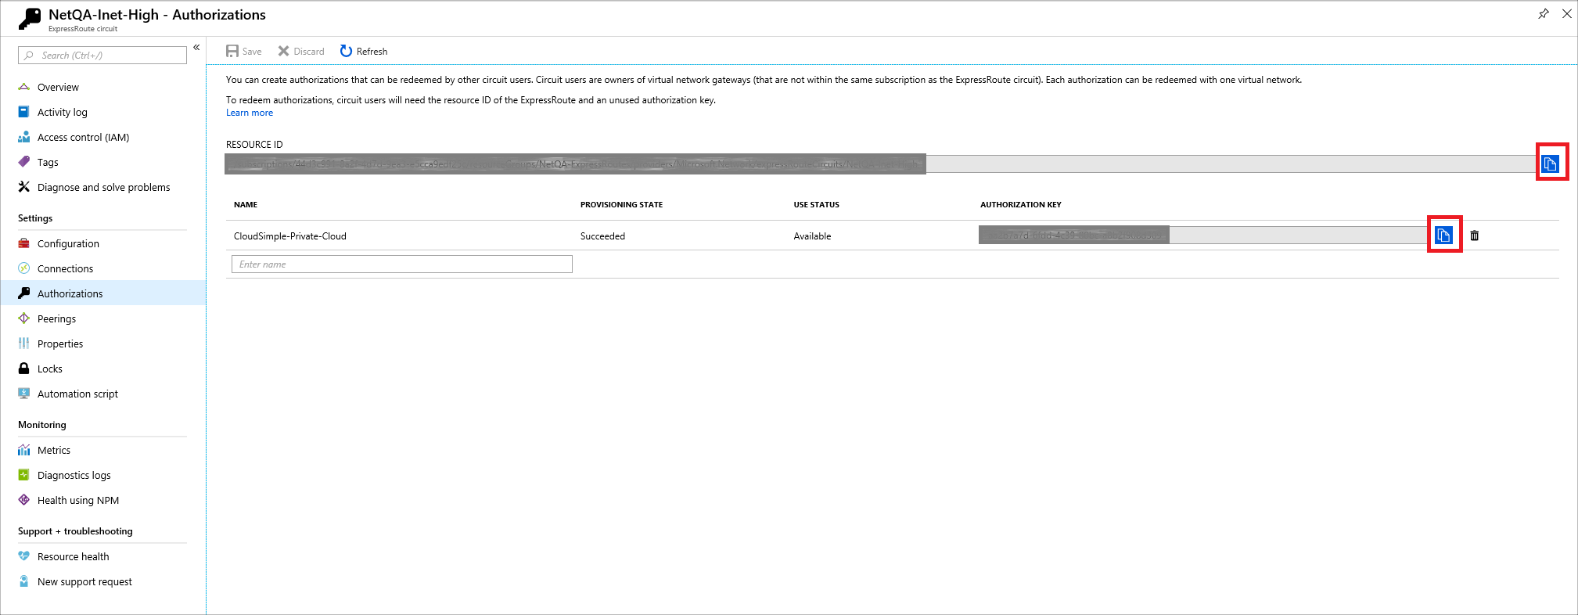This screenshot has height=615, width=1578.
Task: Click the Connections circular icon
Action: (23, 268)
